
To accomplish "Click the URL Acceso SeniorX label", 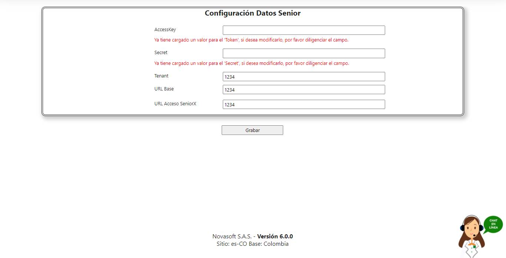I will (x=175, y=104).
